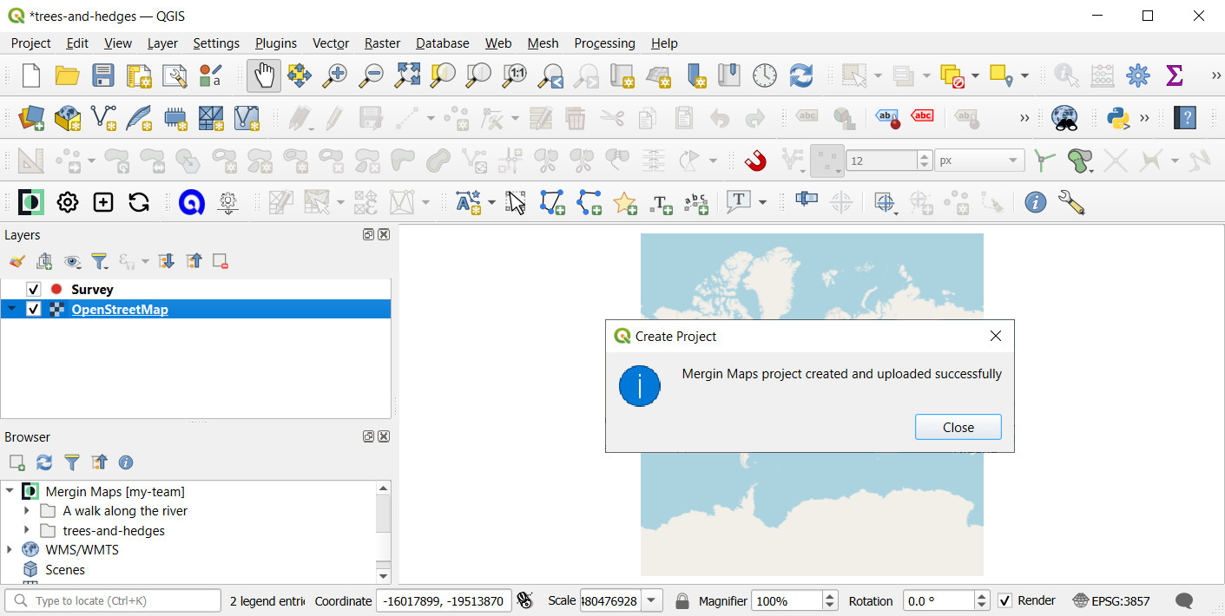Click the 12 snapping tolerance field
The height and width of the screenshot is (616, 1225).
coord(882,161)
